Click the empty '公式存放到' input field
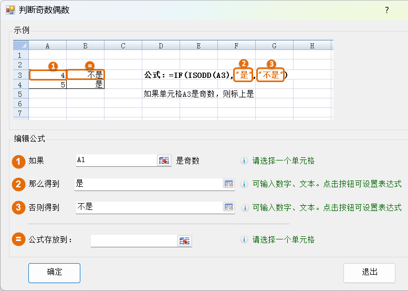The image size is (408, 291). [133, 240]
